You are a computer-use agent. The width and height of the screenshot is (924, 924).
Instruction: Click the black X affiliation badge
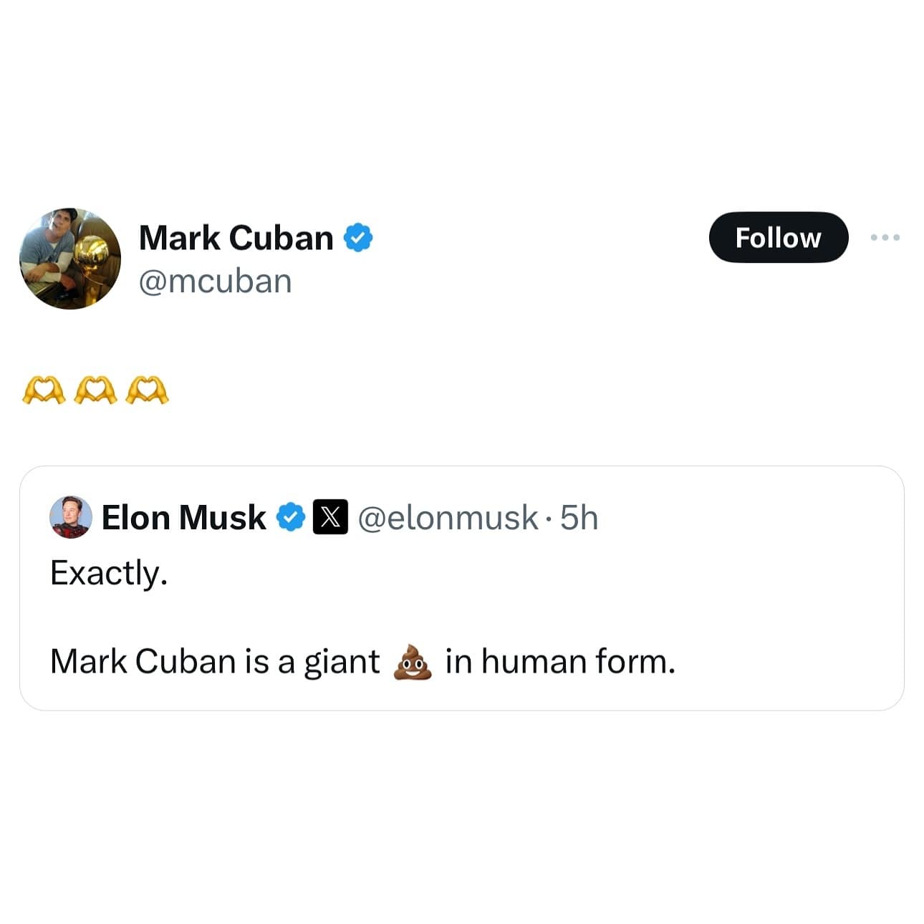pyautogui.click(x=330, y=517)
